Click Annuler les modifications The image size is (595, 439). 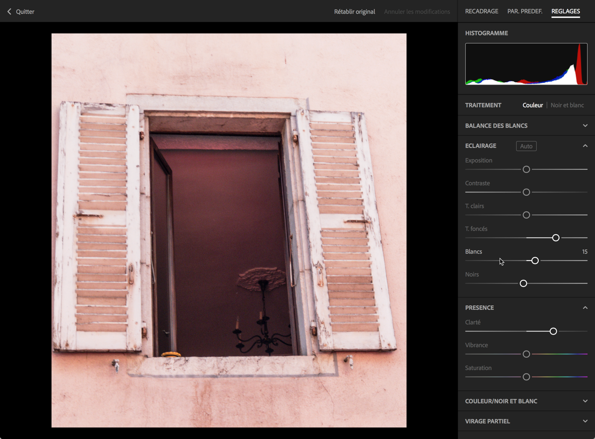click(x=417, y=11)
